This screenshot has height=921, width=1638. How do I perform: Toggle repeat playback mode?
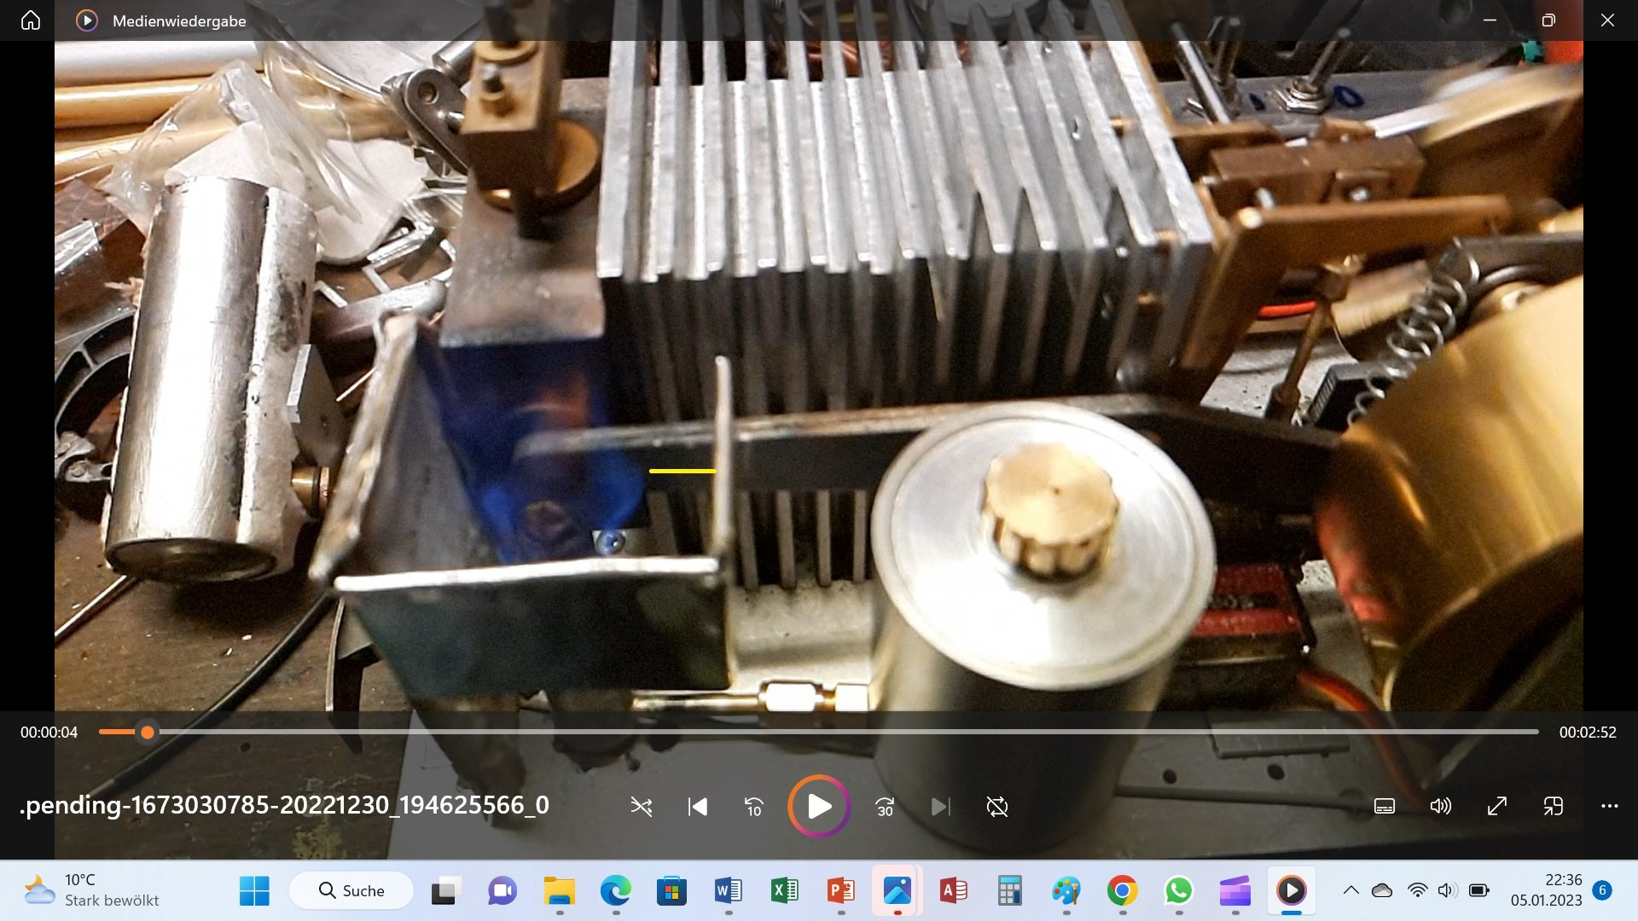click(997, 807)
